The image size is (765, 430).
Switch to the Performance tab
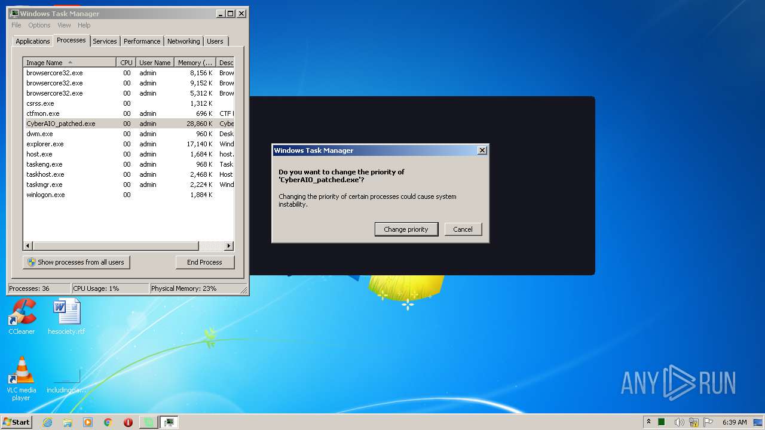point(142,41)
